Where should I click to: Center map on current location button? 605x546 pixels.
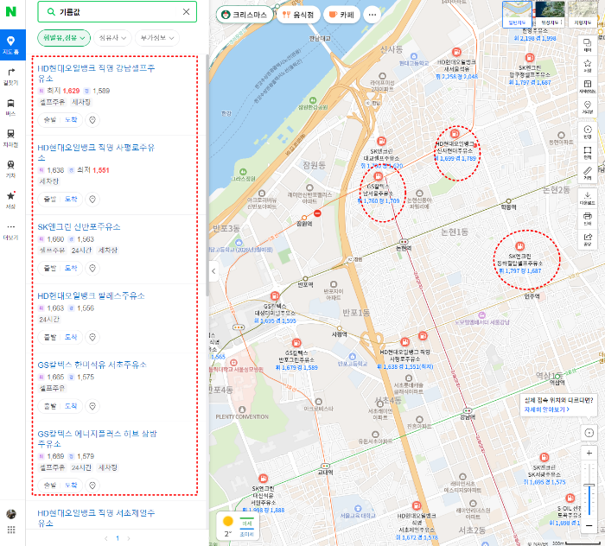(589, 433)
